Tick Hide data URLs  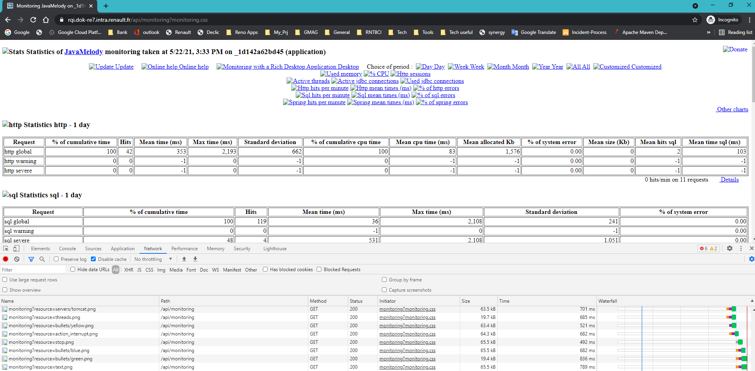[73, 269]
